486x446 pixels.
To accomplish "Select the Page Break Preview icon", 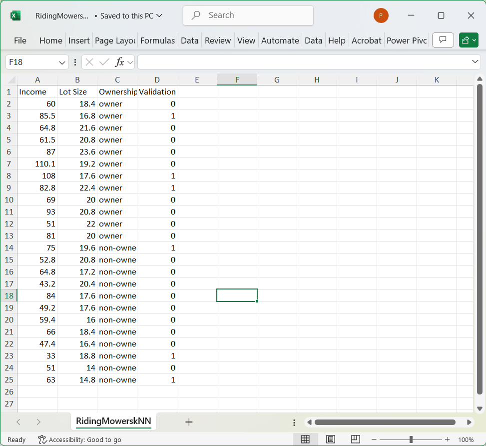I will pyautogui.click(x=355, y=439).
